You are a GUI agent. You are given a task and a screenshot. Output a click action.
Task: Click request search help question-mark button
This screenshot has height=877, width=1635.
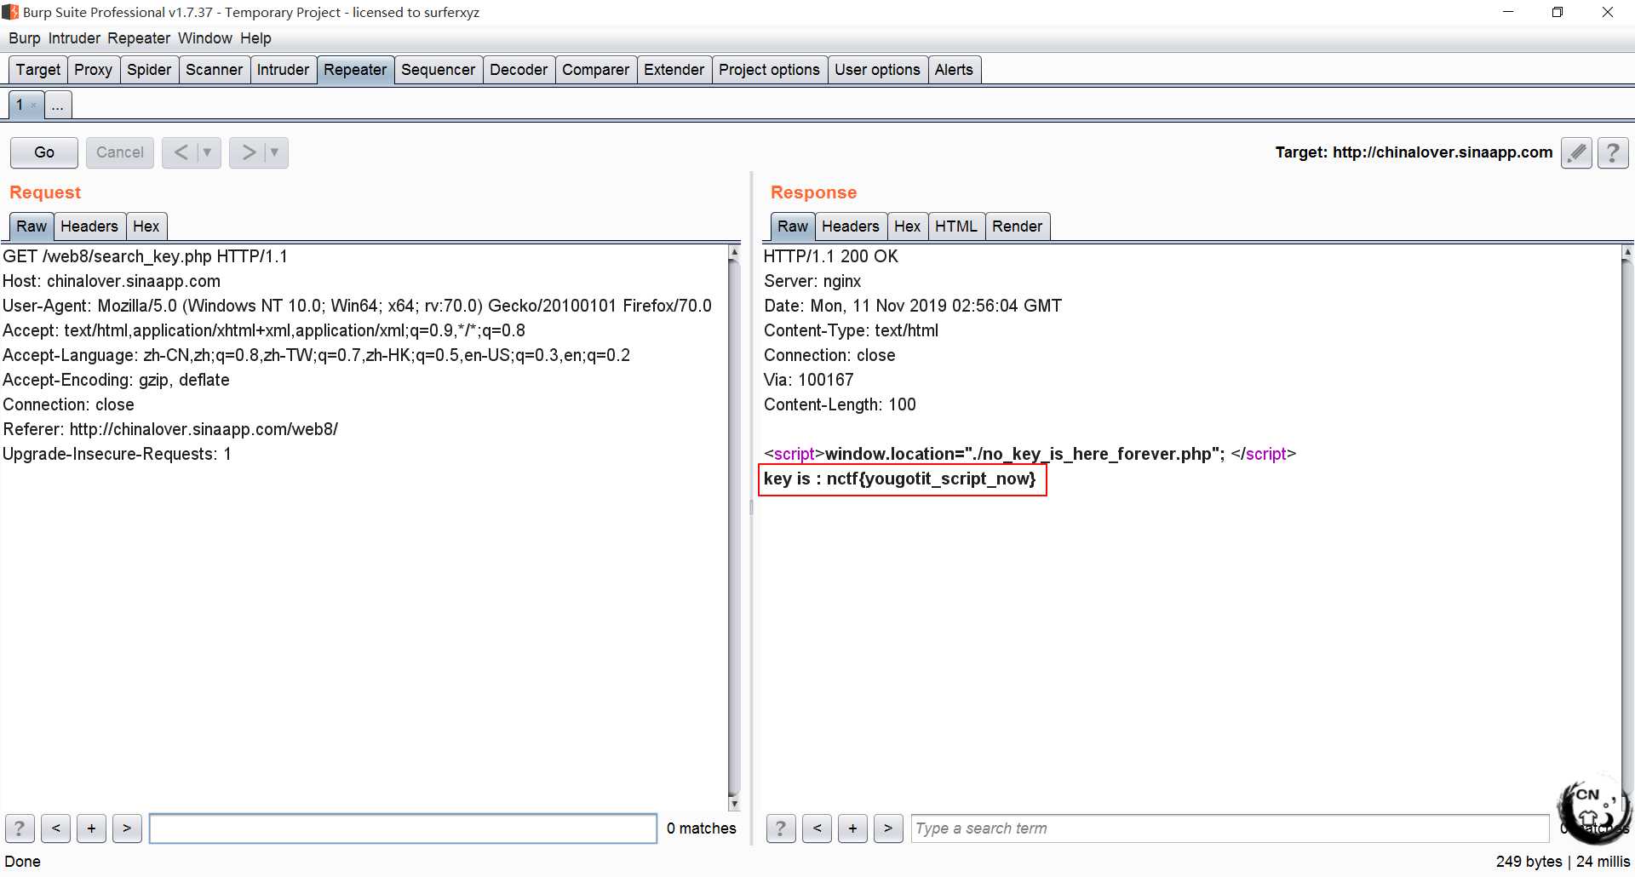click(20, 828)
